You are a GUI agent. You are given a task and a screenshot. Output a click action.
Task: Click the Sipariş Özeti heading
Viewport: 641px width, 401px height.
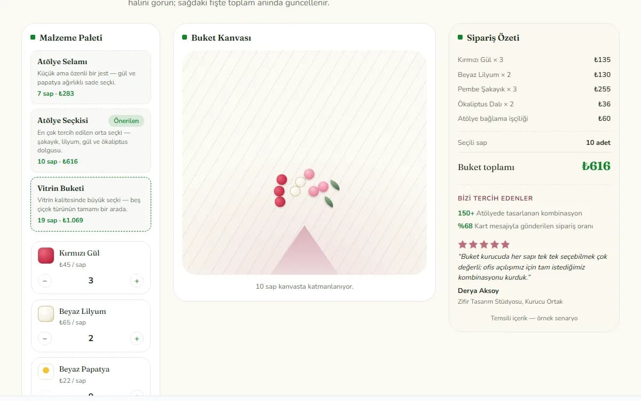(x=493, y=38)
